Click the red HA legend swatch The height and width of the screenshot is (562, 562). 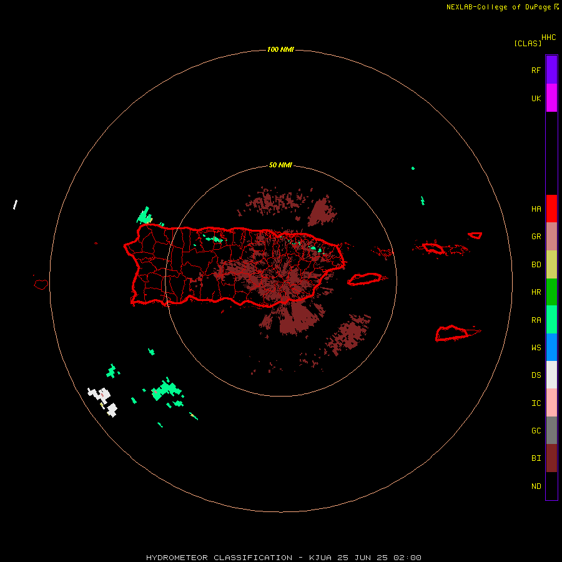(551, 209)
